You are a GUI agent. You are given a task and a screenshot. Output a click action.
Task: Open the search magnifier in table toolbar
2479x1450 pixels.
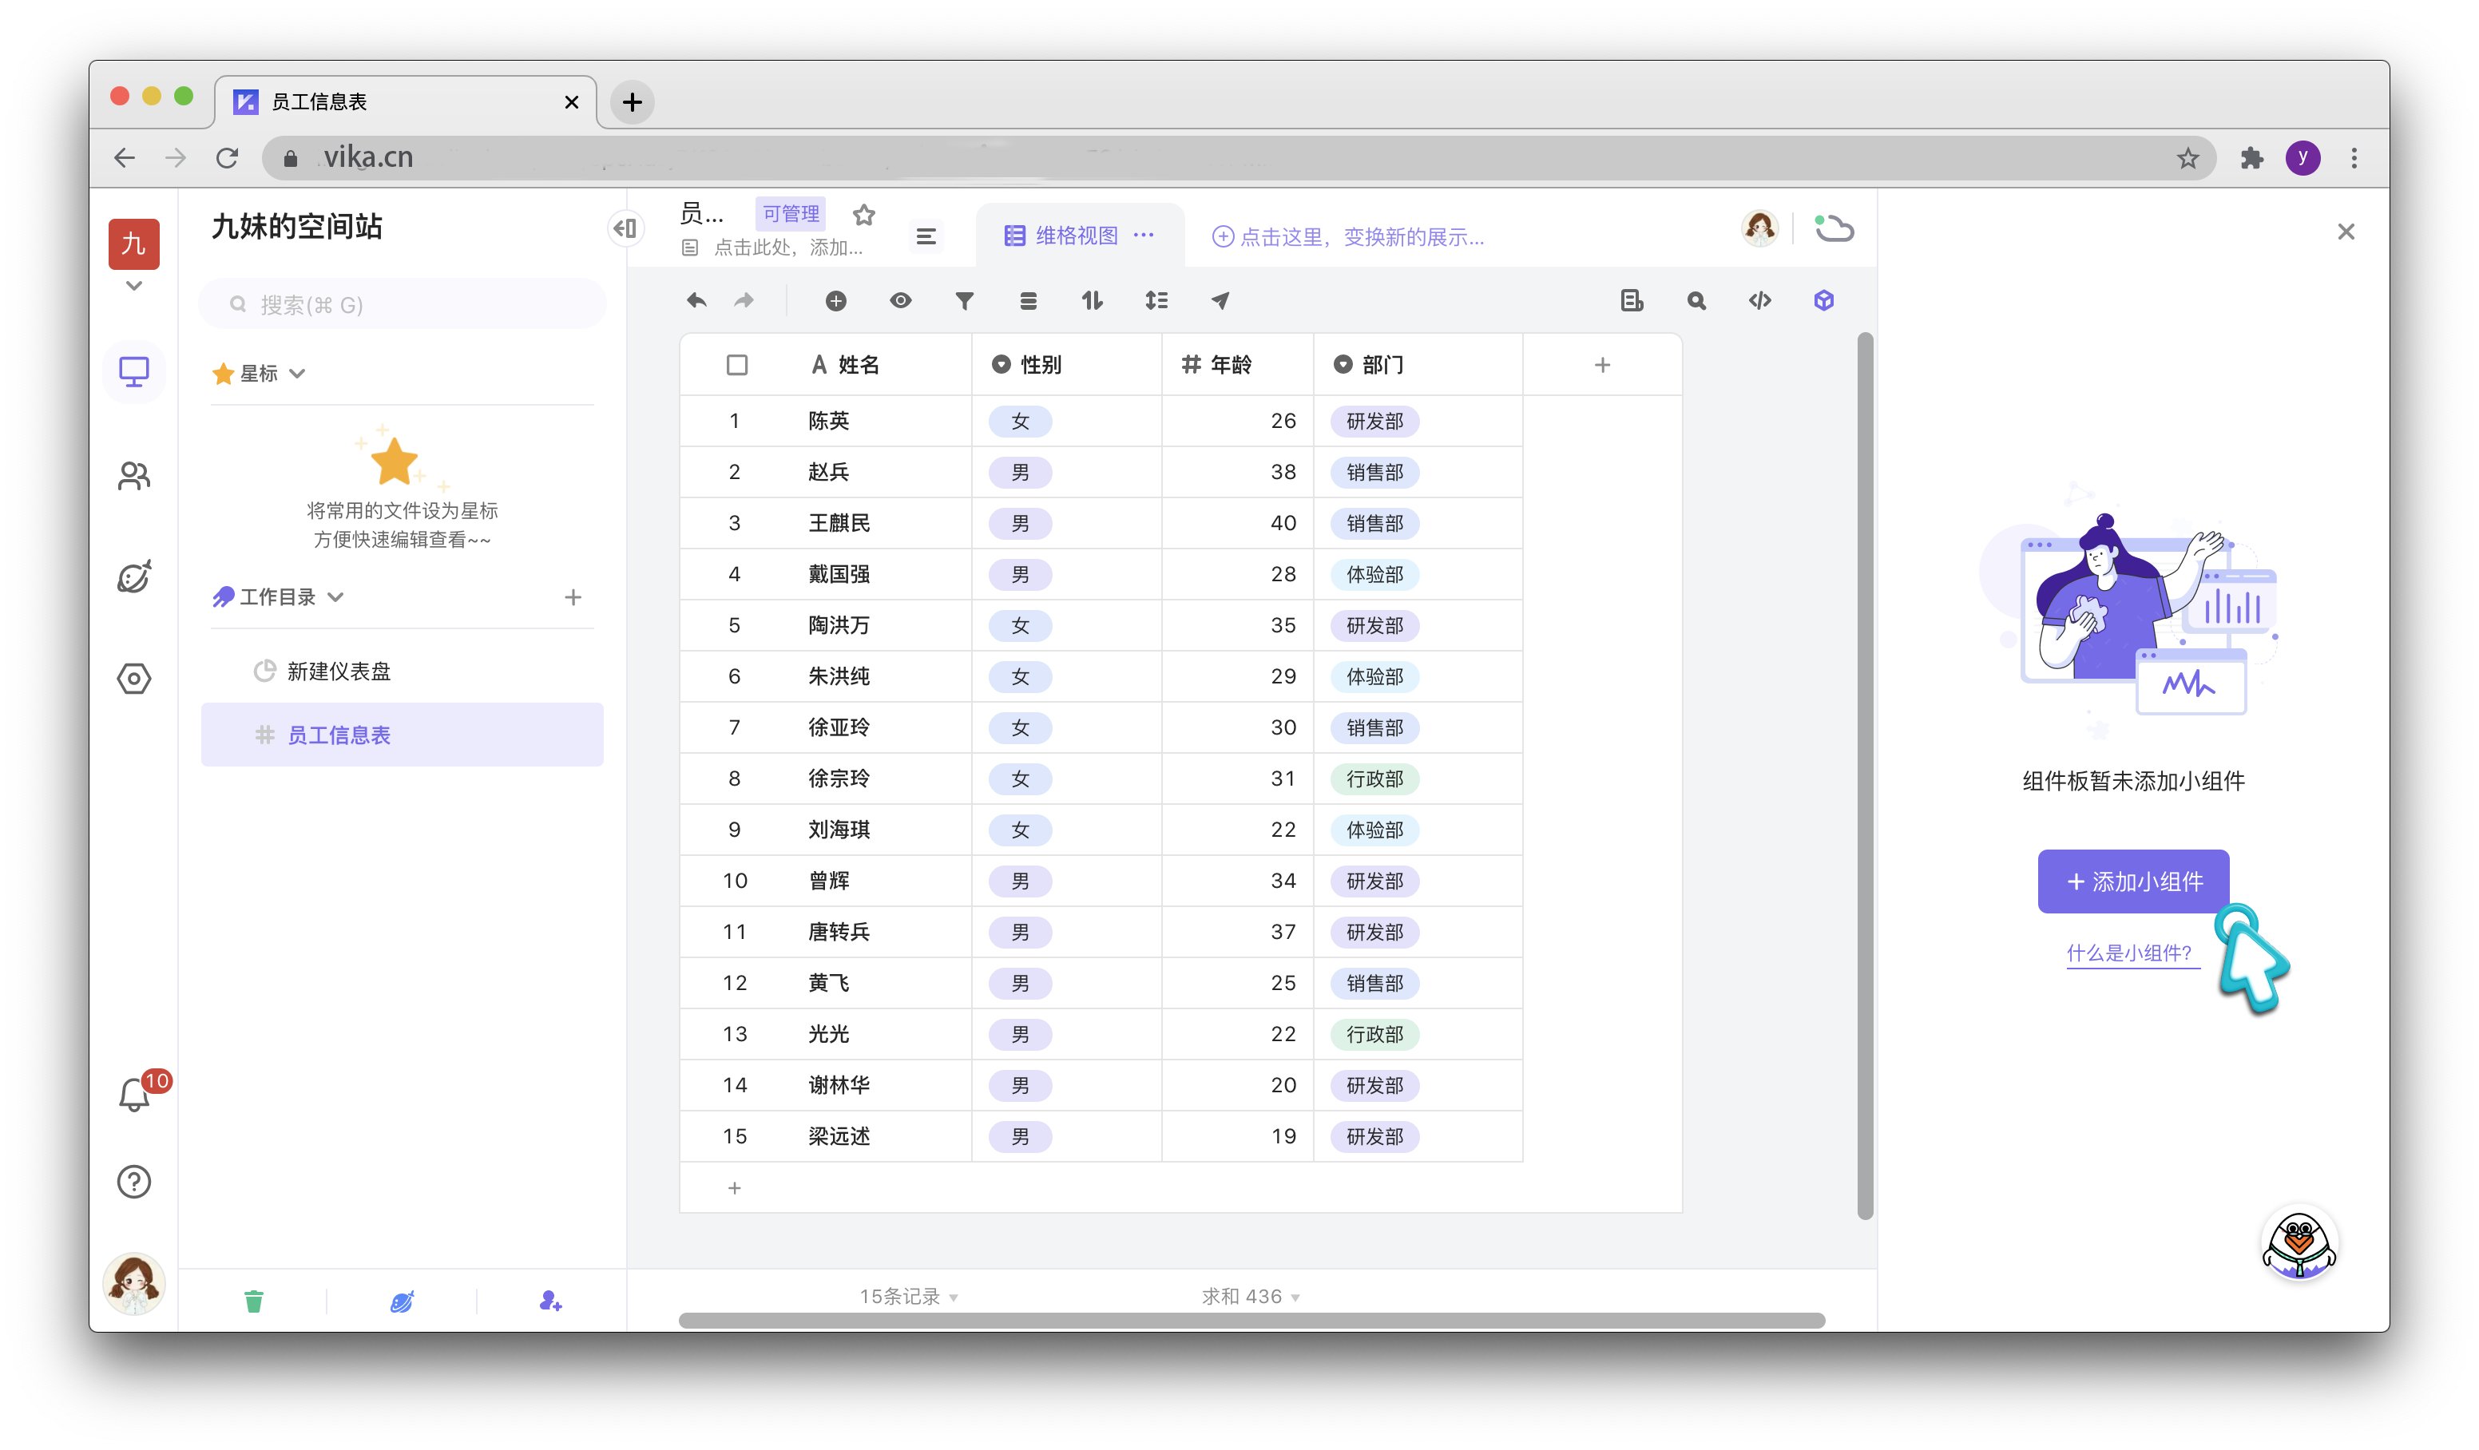[1696, 301]
